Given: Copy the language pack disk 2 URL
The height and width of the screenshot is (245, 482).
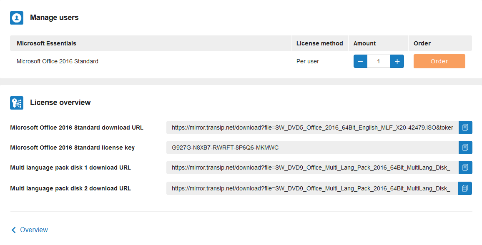Looking at the screenshot, I should click(x=465, y=188).
